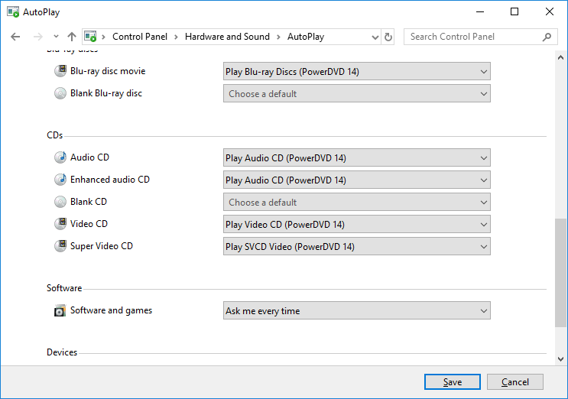This screenshot has height=399, width=568.
Task: Click the Enhanced audio CD icon
Action: point(60,179)
